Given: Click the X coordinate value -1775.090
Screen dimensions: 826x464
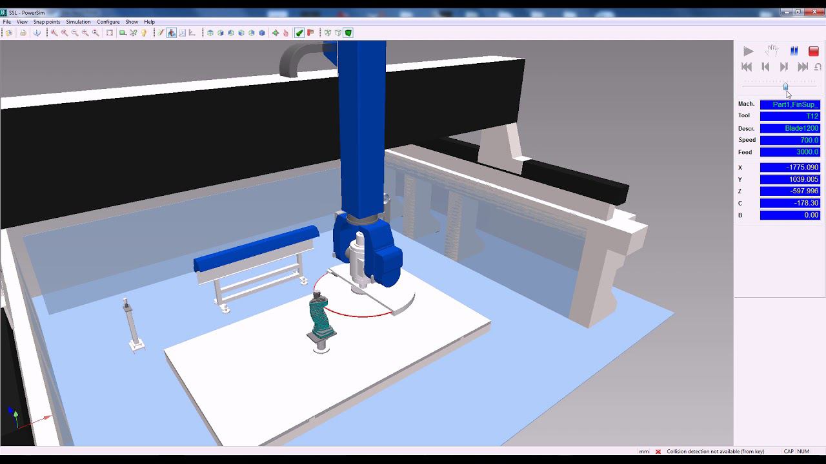Looking at the screenshot, I should 790,168.
